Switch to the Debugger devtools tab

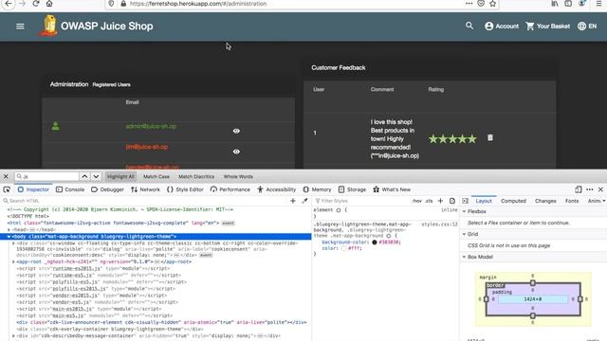[x=107, y=189]
